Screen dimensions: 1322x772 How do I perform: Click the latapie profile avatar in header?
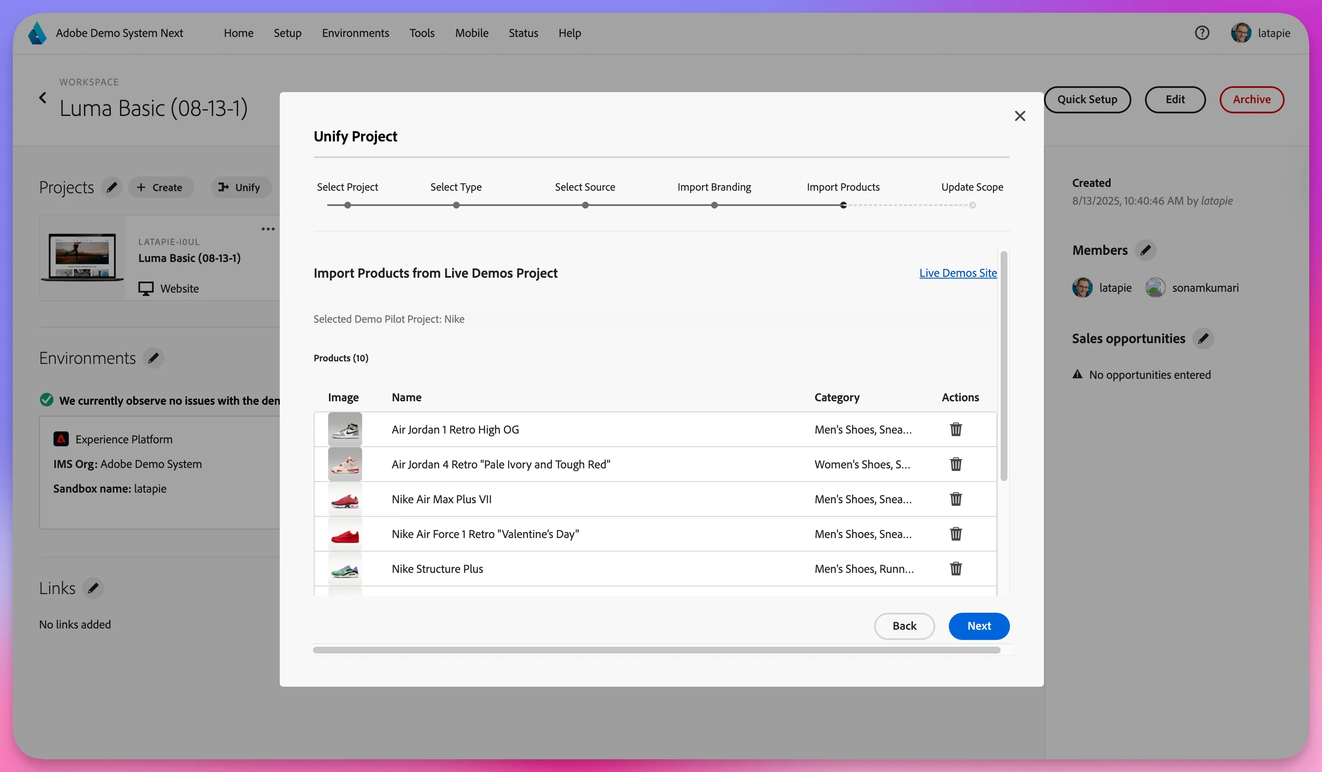(1240, 33)
